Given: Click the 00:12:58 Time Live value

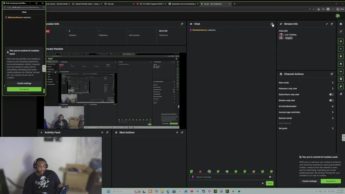Looking at the screenshot, I should pyautogui.click(x=163, y=31).
